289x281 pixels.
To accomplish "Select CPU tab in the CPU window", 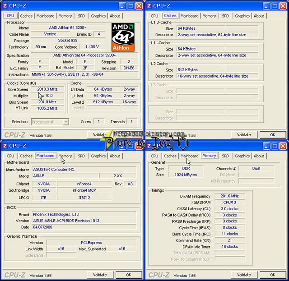I will click(10, 16).
